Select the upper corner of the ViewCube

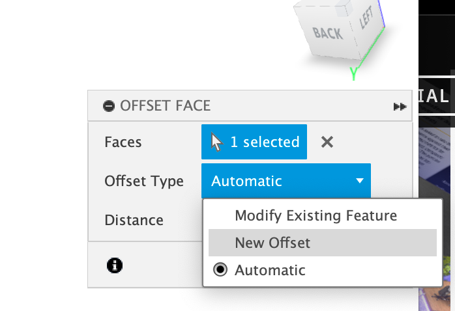344,8
